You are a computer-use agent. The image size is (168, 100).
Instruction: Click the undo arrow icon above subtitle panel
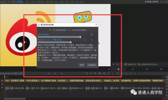(x=118, y=64)
